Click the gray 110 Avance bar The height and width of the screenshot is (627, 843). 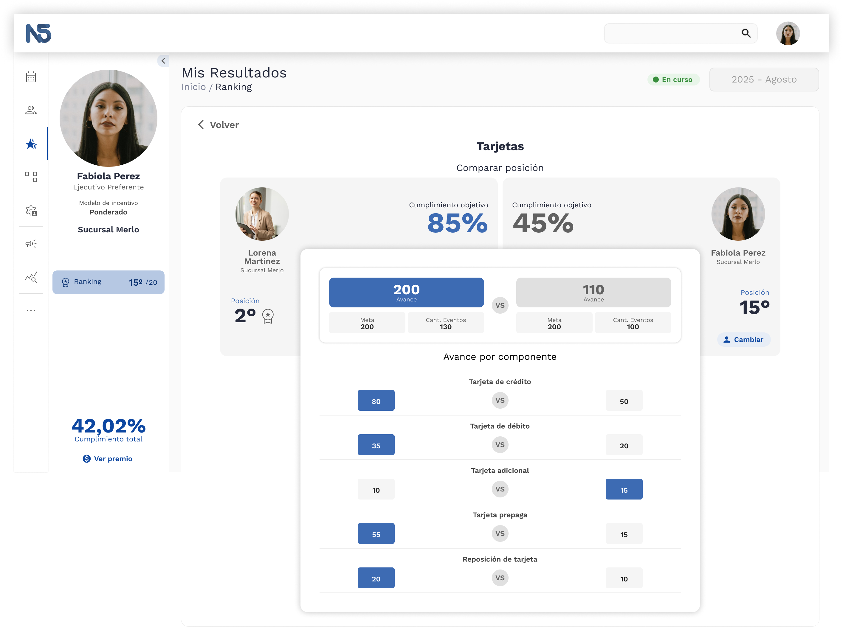coord(593,292)
